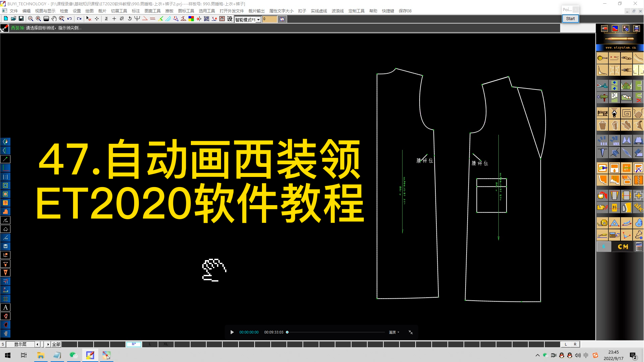
Task: Toggle the 全部 show-all button
Action: tap(56, 344)
